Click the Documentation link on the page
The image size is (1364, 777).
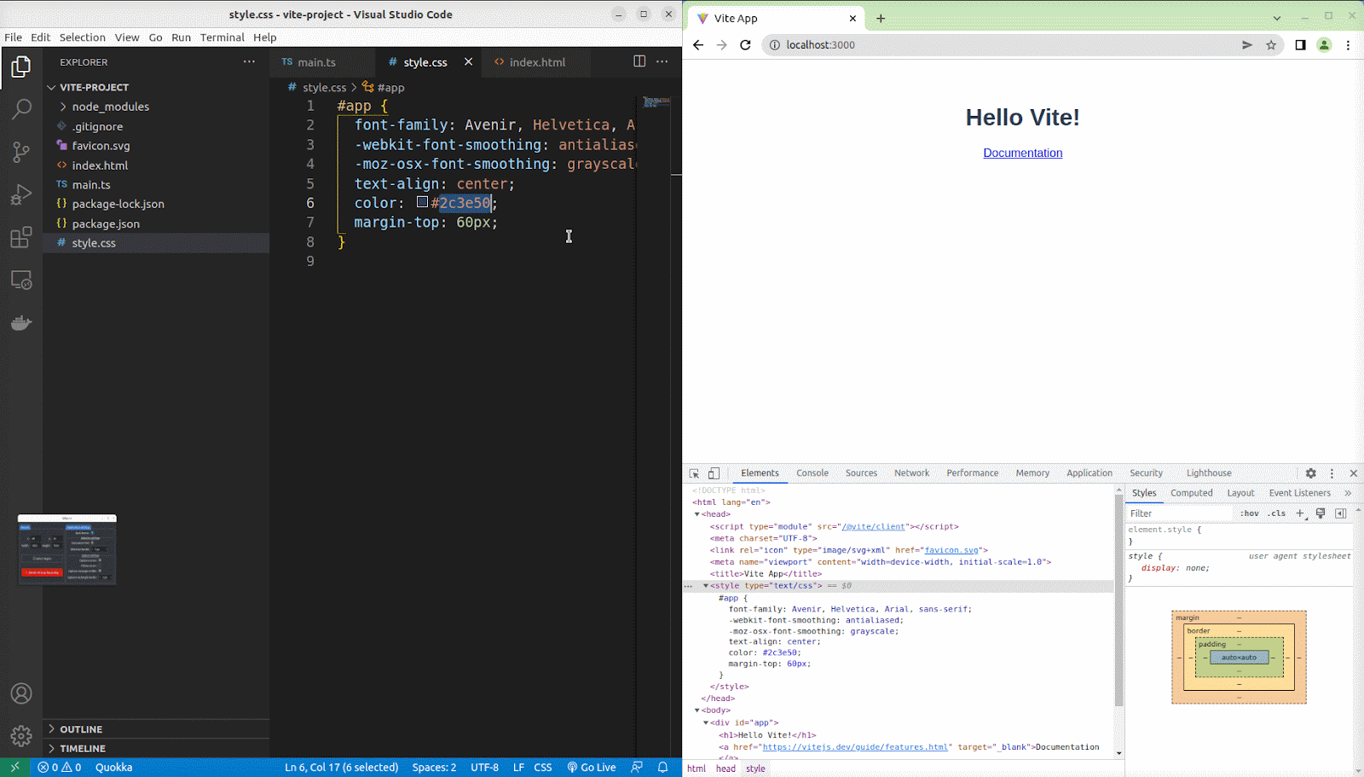point(1022,153)
